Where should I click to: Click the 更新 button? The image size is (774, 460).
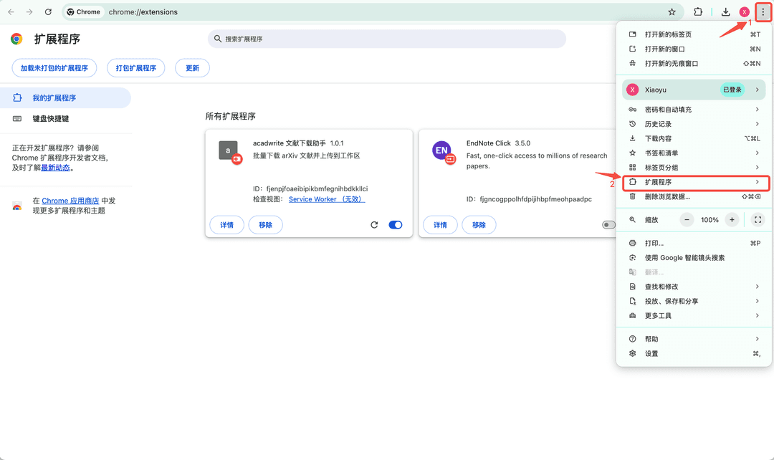193,68
